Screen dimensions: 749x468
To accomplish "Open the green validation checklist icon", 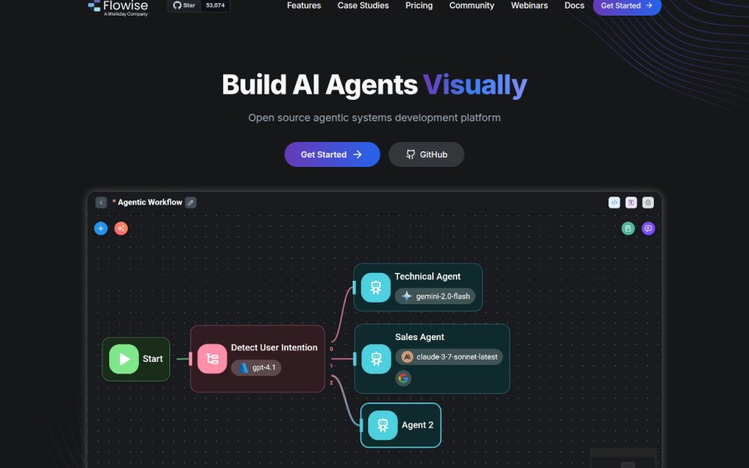I will 628,229.
